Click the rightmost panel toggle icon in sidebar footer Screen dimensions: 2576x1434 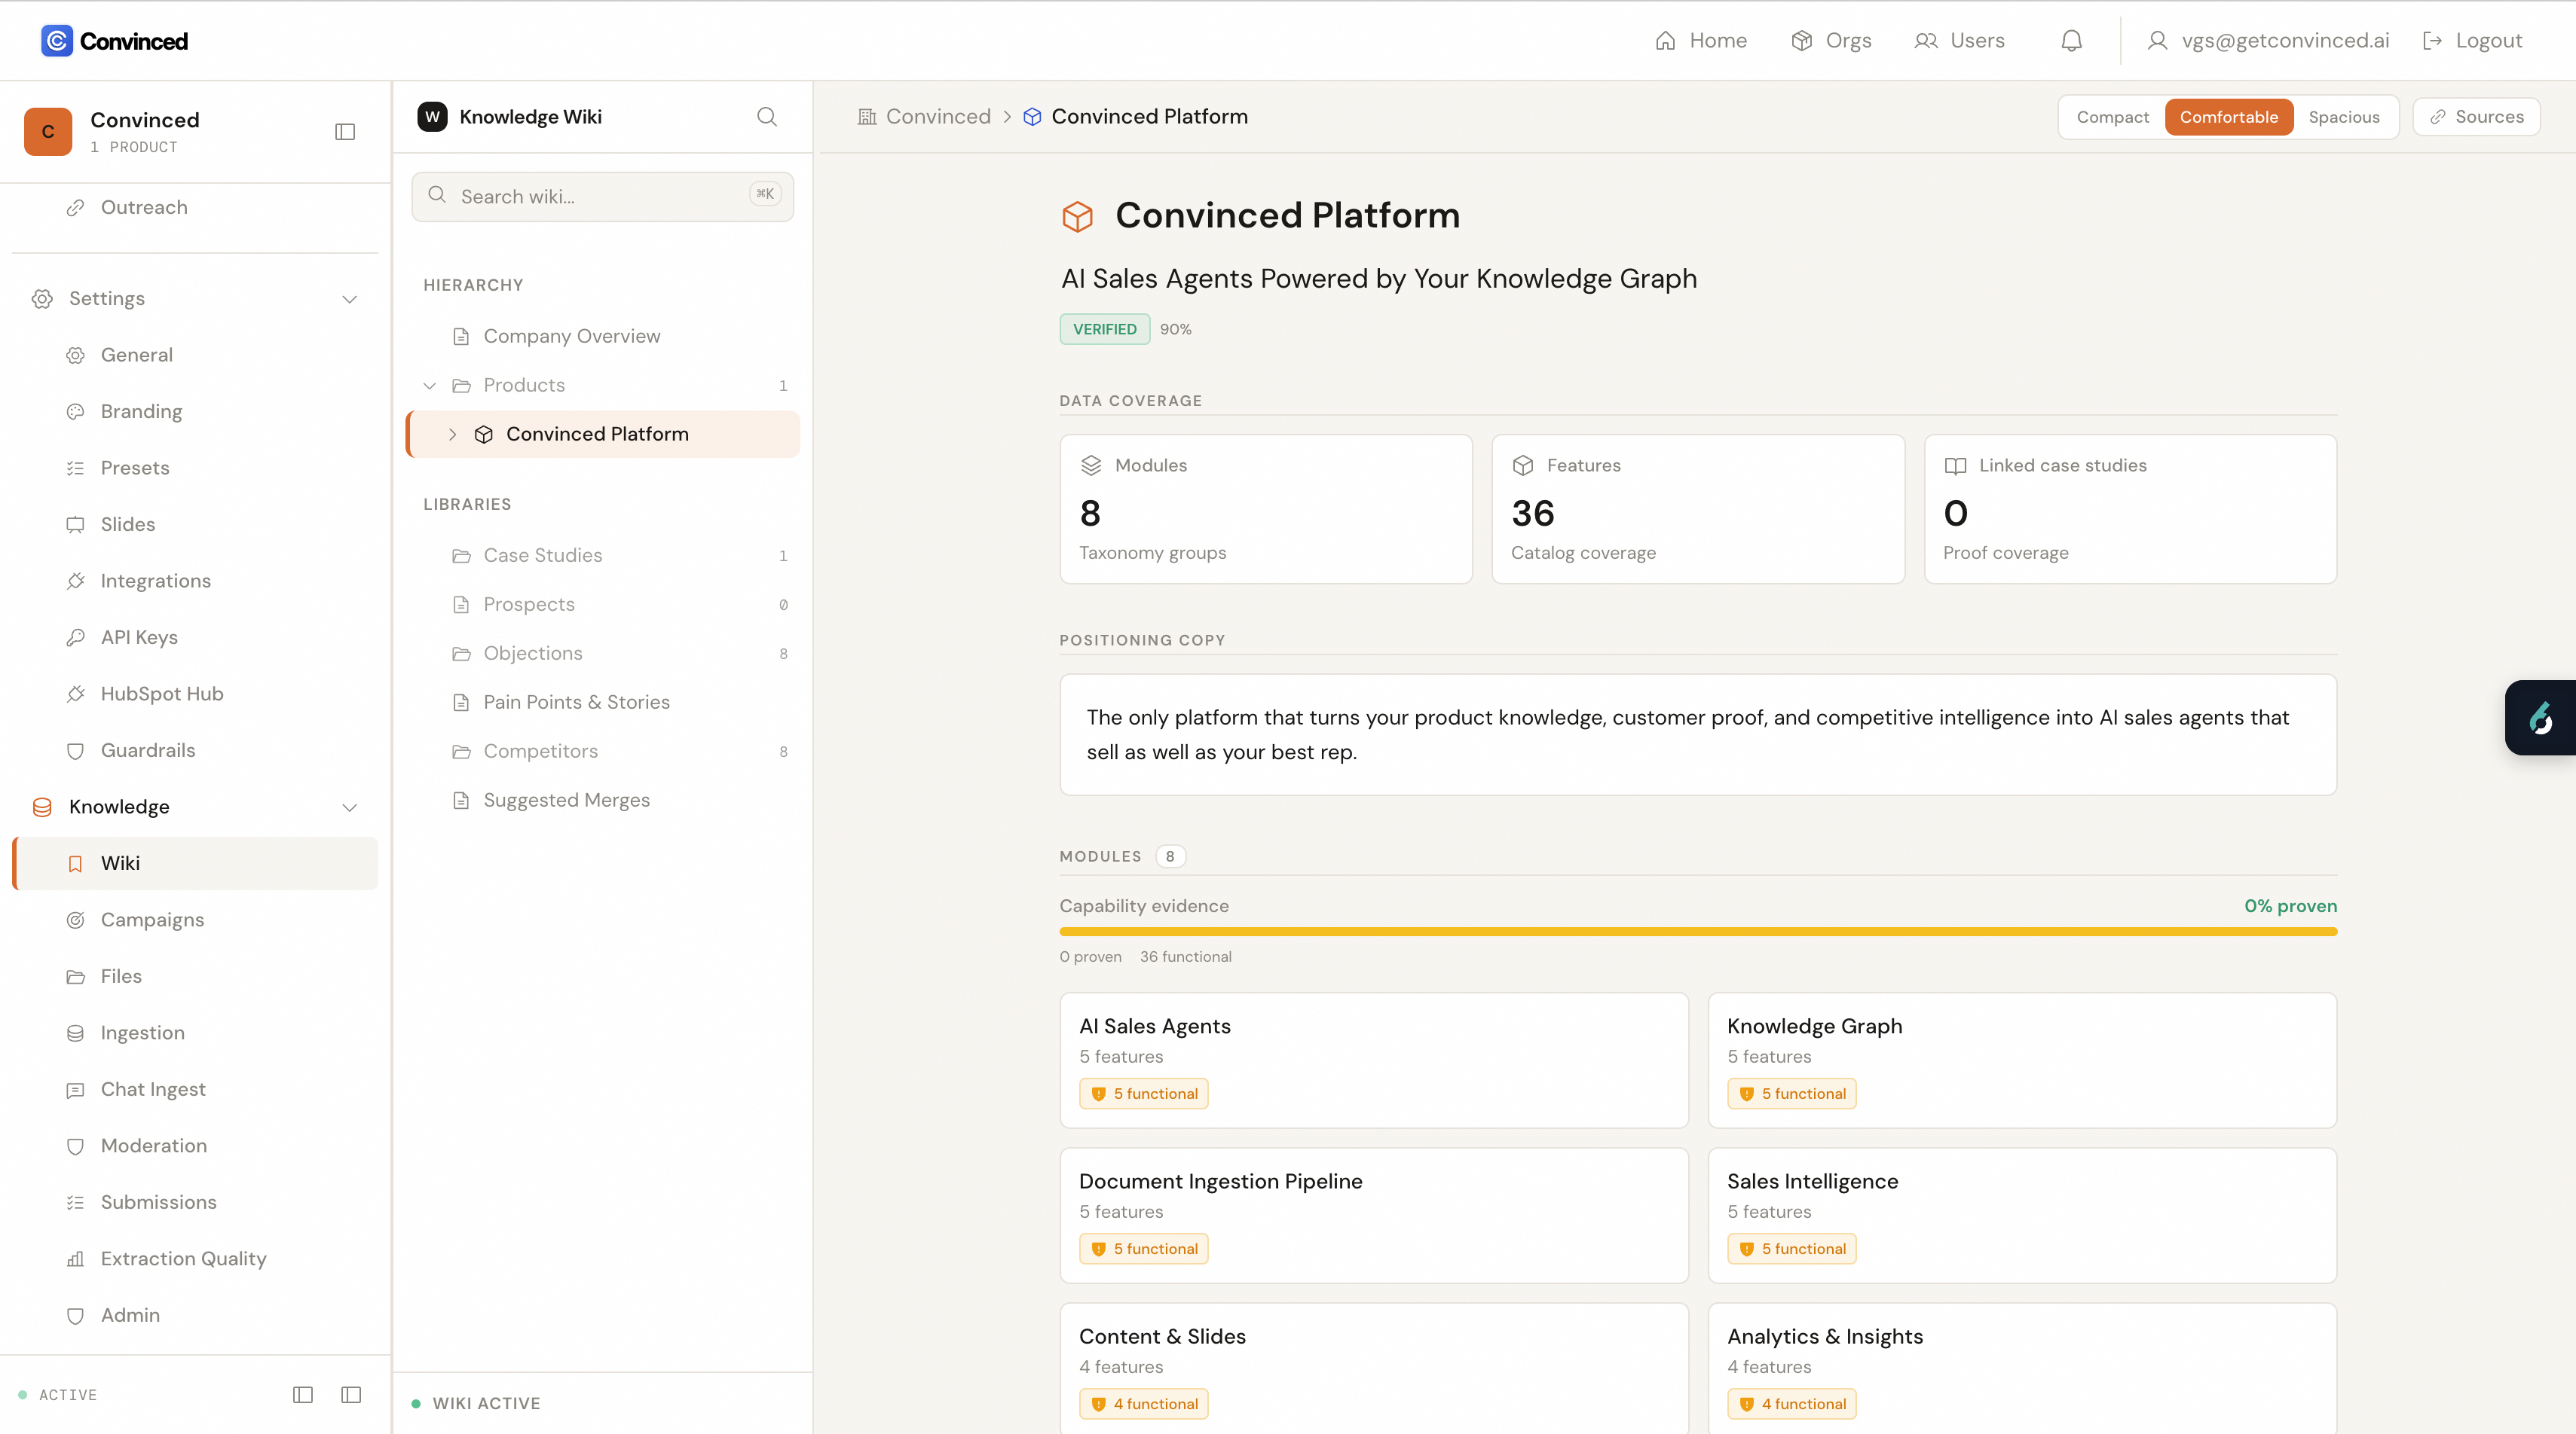pos(351,1395)
